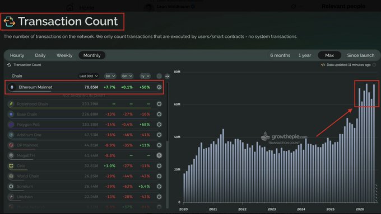381x214 pixels.
Task: Show OP Mainnet on the chart
Action: (159, 145)
